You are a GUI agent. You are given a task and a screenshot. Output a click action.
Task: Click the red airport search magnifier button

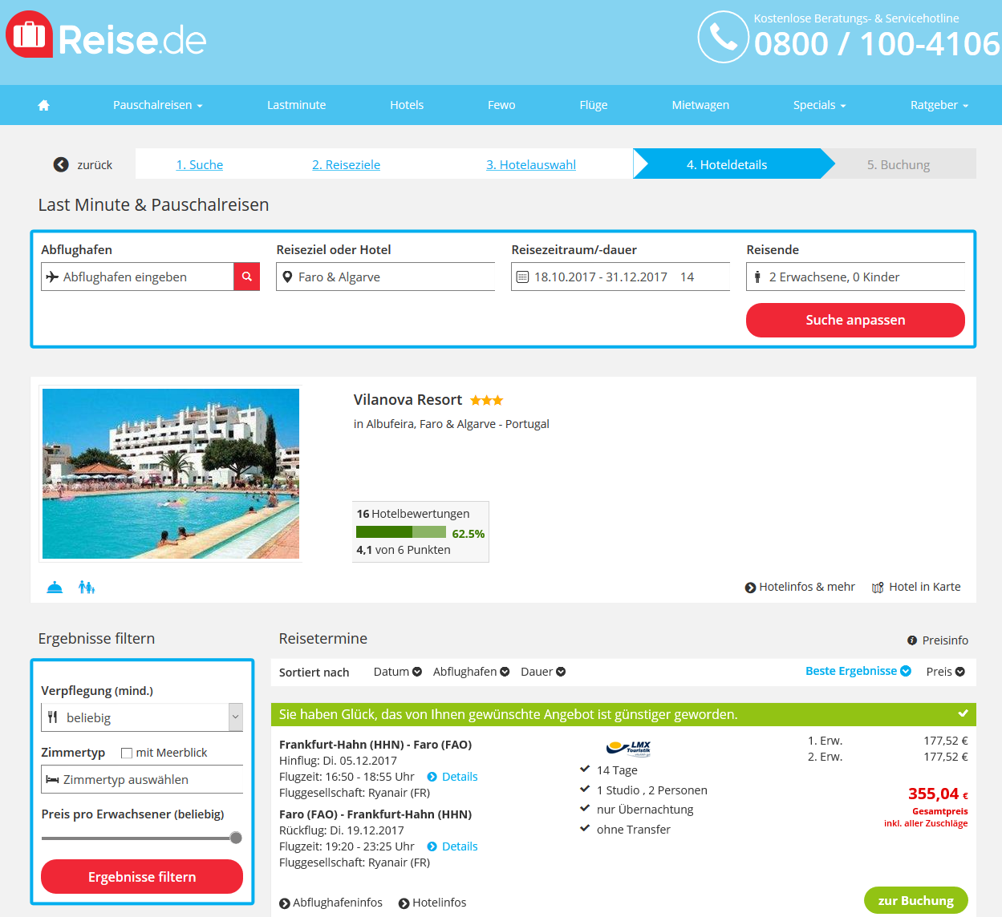tap(247, 277)
